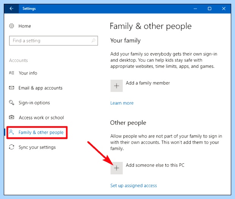Click plus to add someone else to PC

pyautogui.click(x=117, y=168)
